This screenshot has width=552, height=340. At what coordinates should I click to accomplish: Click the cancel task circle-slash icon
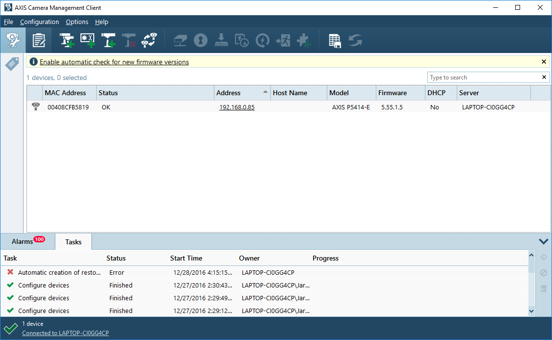[x=544, y=273]
